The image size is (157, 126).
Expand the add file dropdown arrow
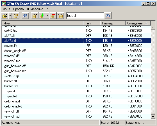[x=47, y=16]
